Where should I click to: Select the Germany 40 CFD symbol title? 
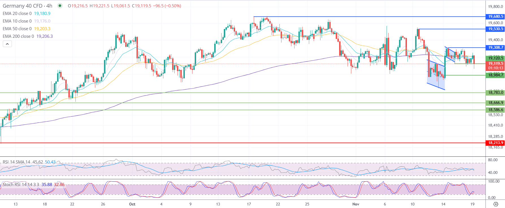click(27, 6)
